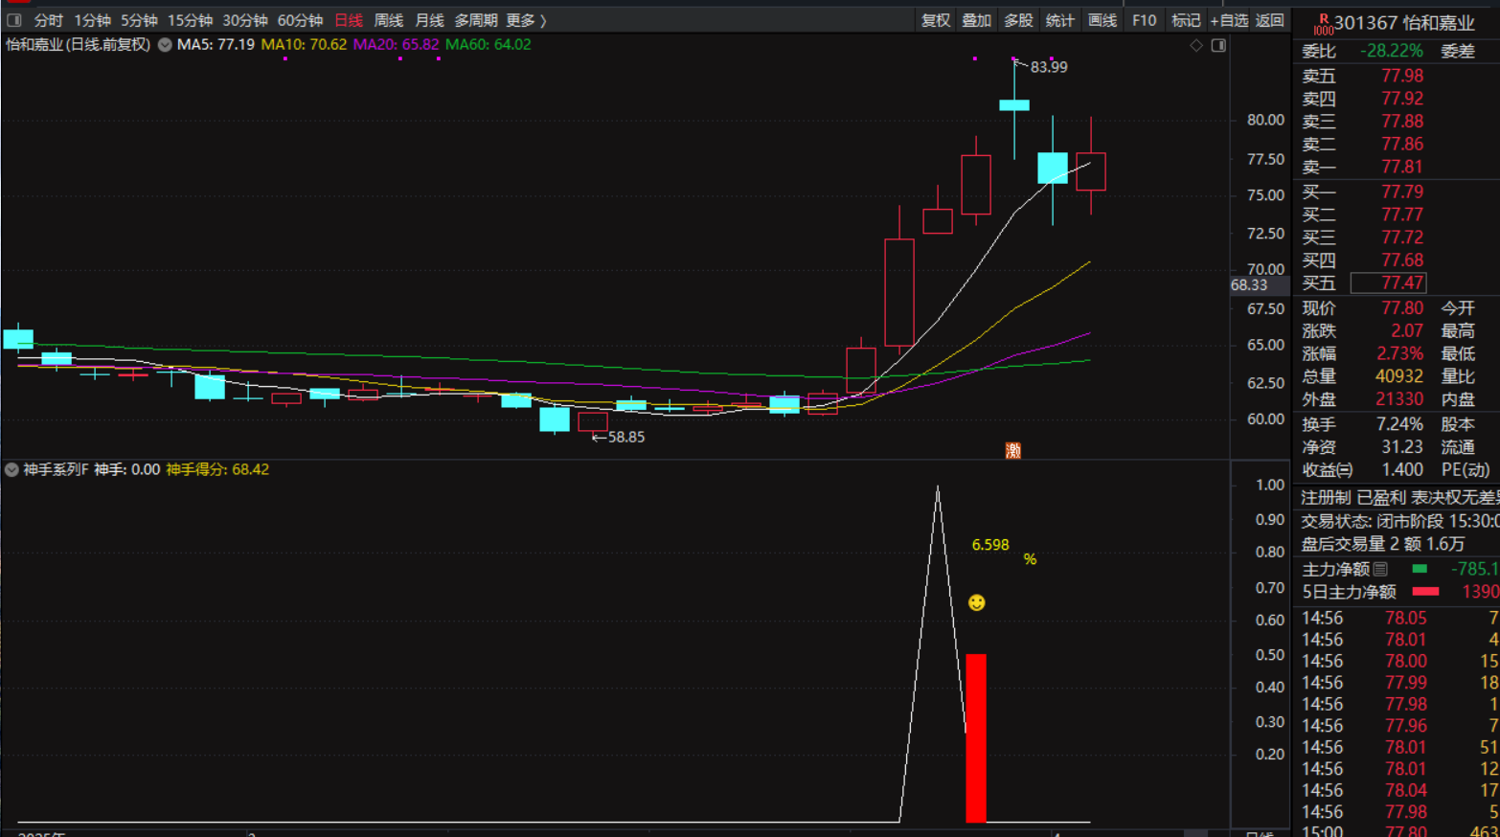Image resolution: width=1500 pixels, height=837 pixels.
Task: Click the +自选 add to watchlist button
Action: 1229,20
